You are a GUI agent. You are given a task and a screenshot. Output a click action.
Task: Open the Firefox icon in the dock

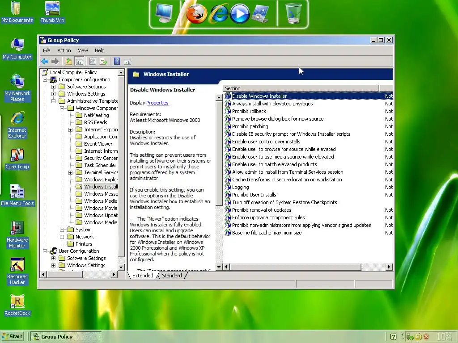pyautogui.click(x=196, y=13)
